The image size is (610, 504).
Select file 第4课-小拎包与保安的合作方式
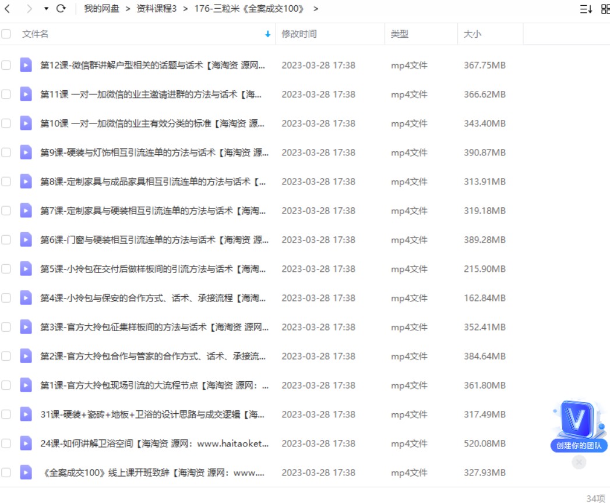(153, 298)
